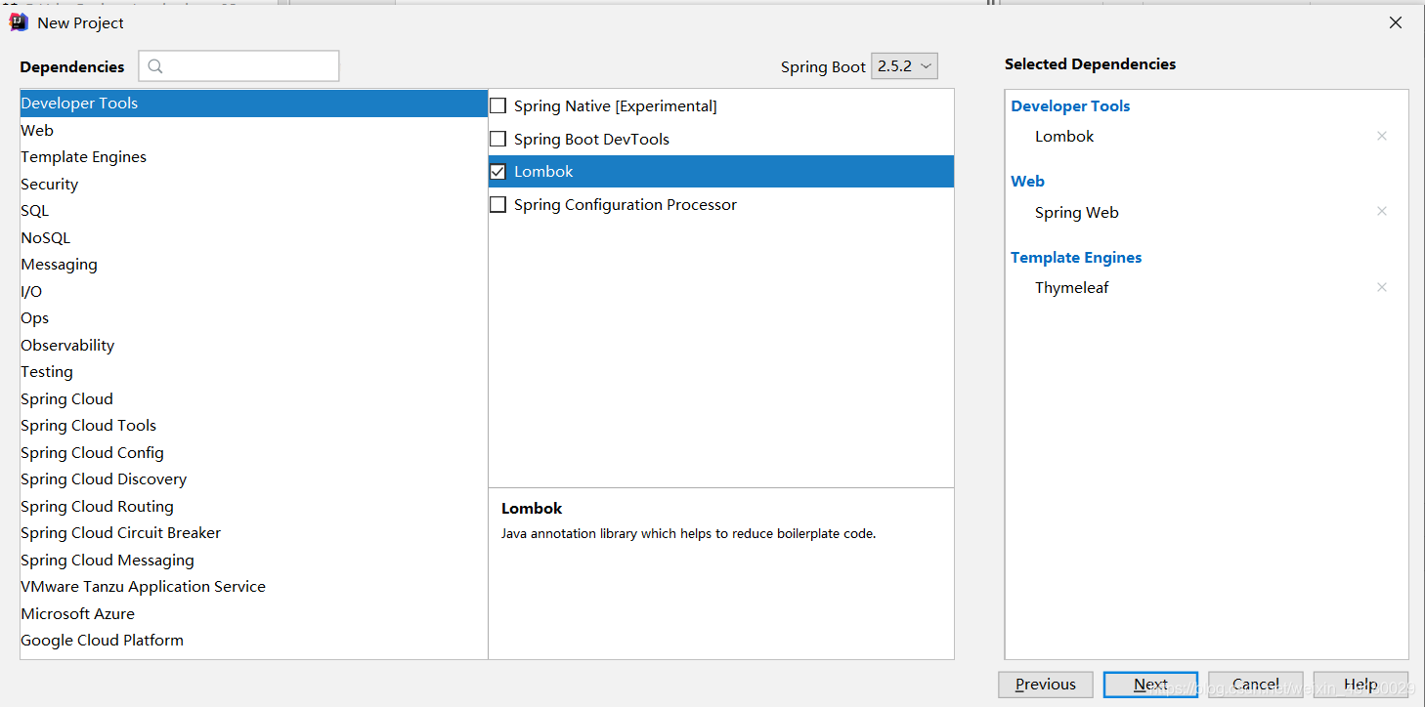Select the NoSQL category
Viewport: 1425px width, 707px height.
(x=254, y=237)
